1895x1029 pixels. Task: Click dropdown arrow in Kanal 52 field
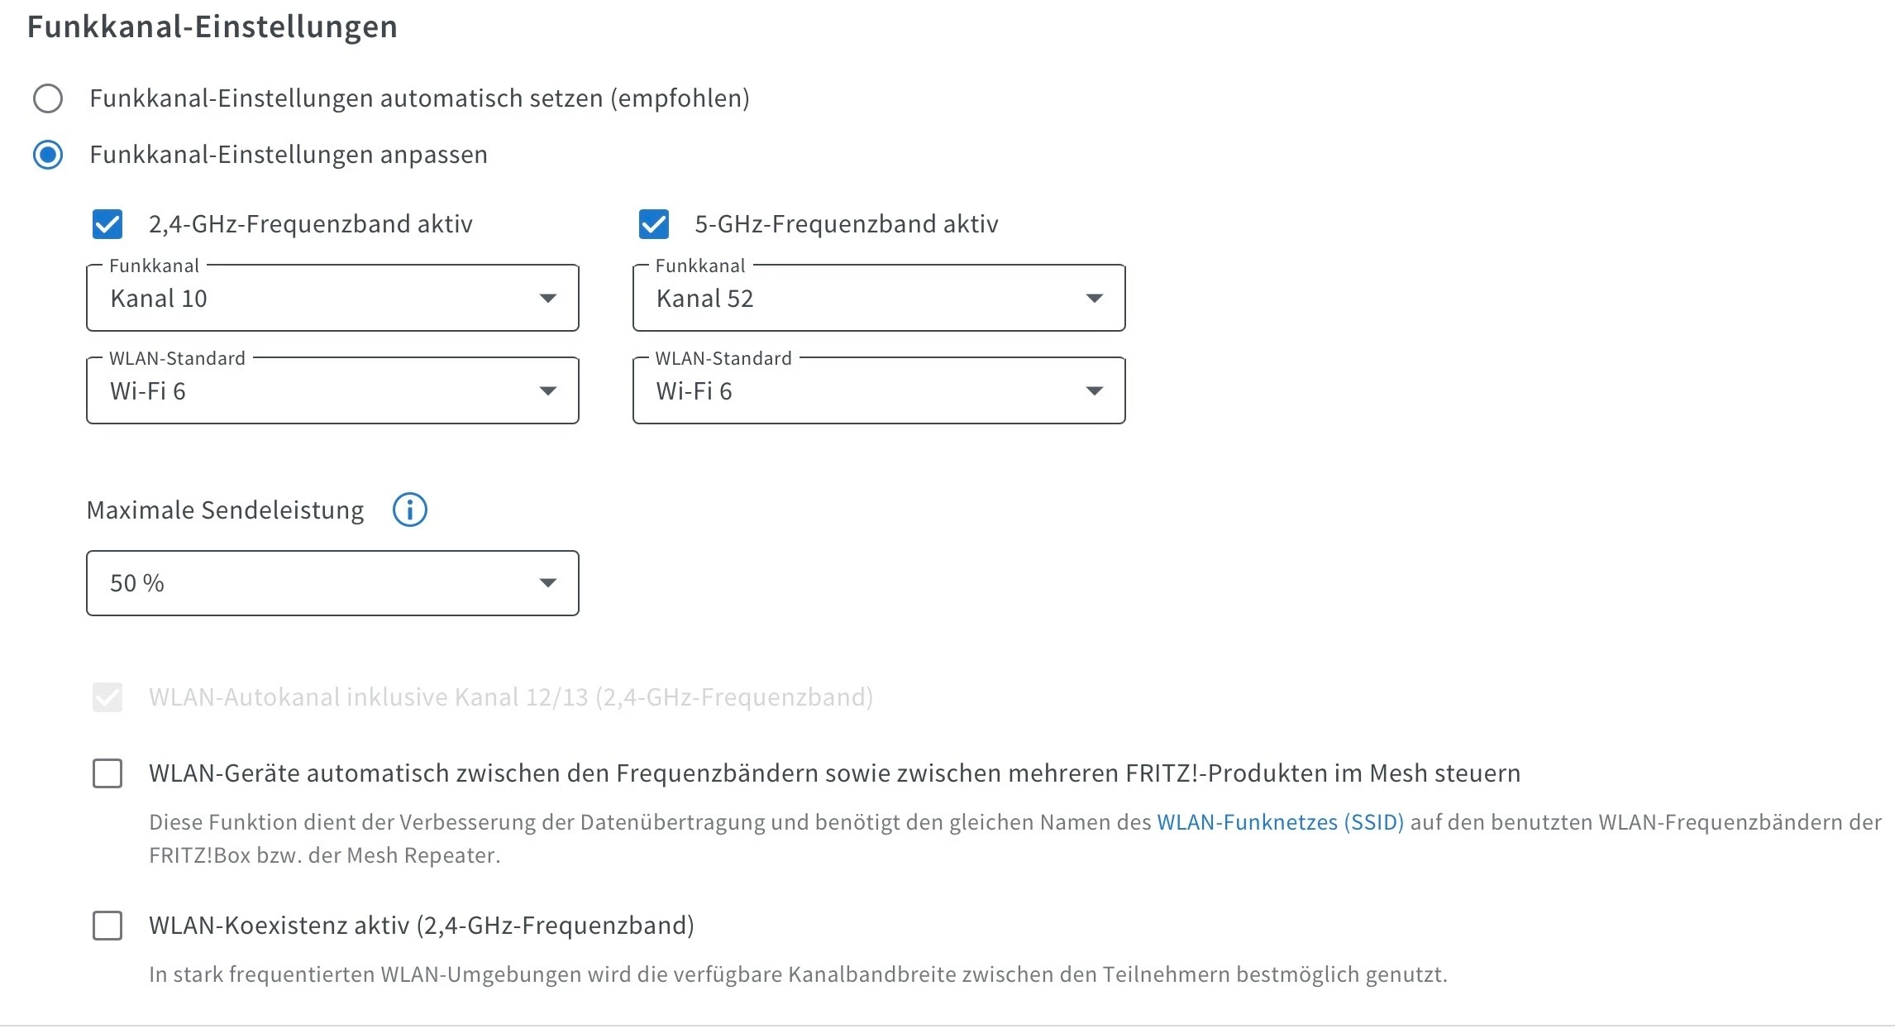pyautogui.click(x=1094, y=299)
